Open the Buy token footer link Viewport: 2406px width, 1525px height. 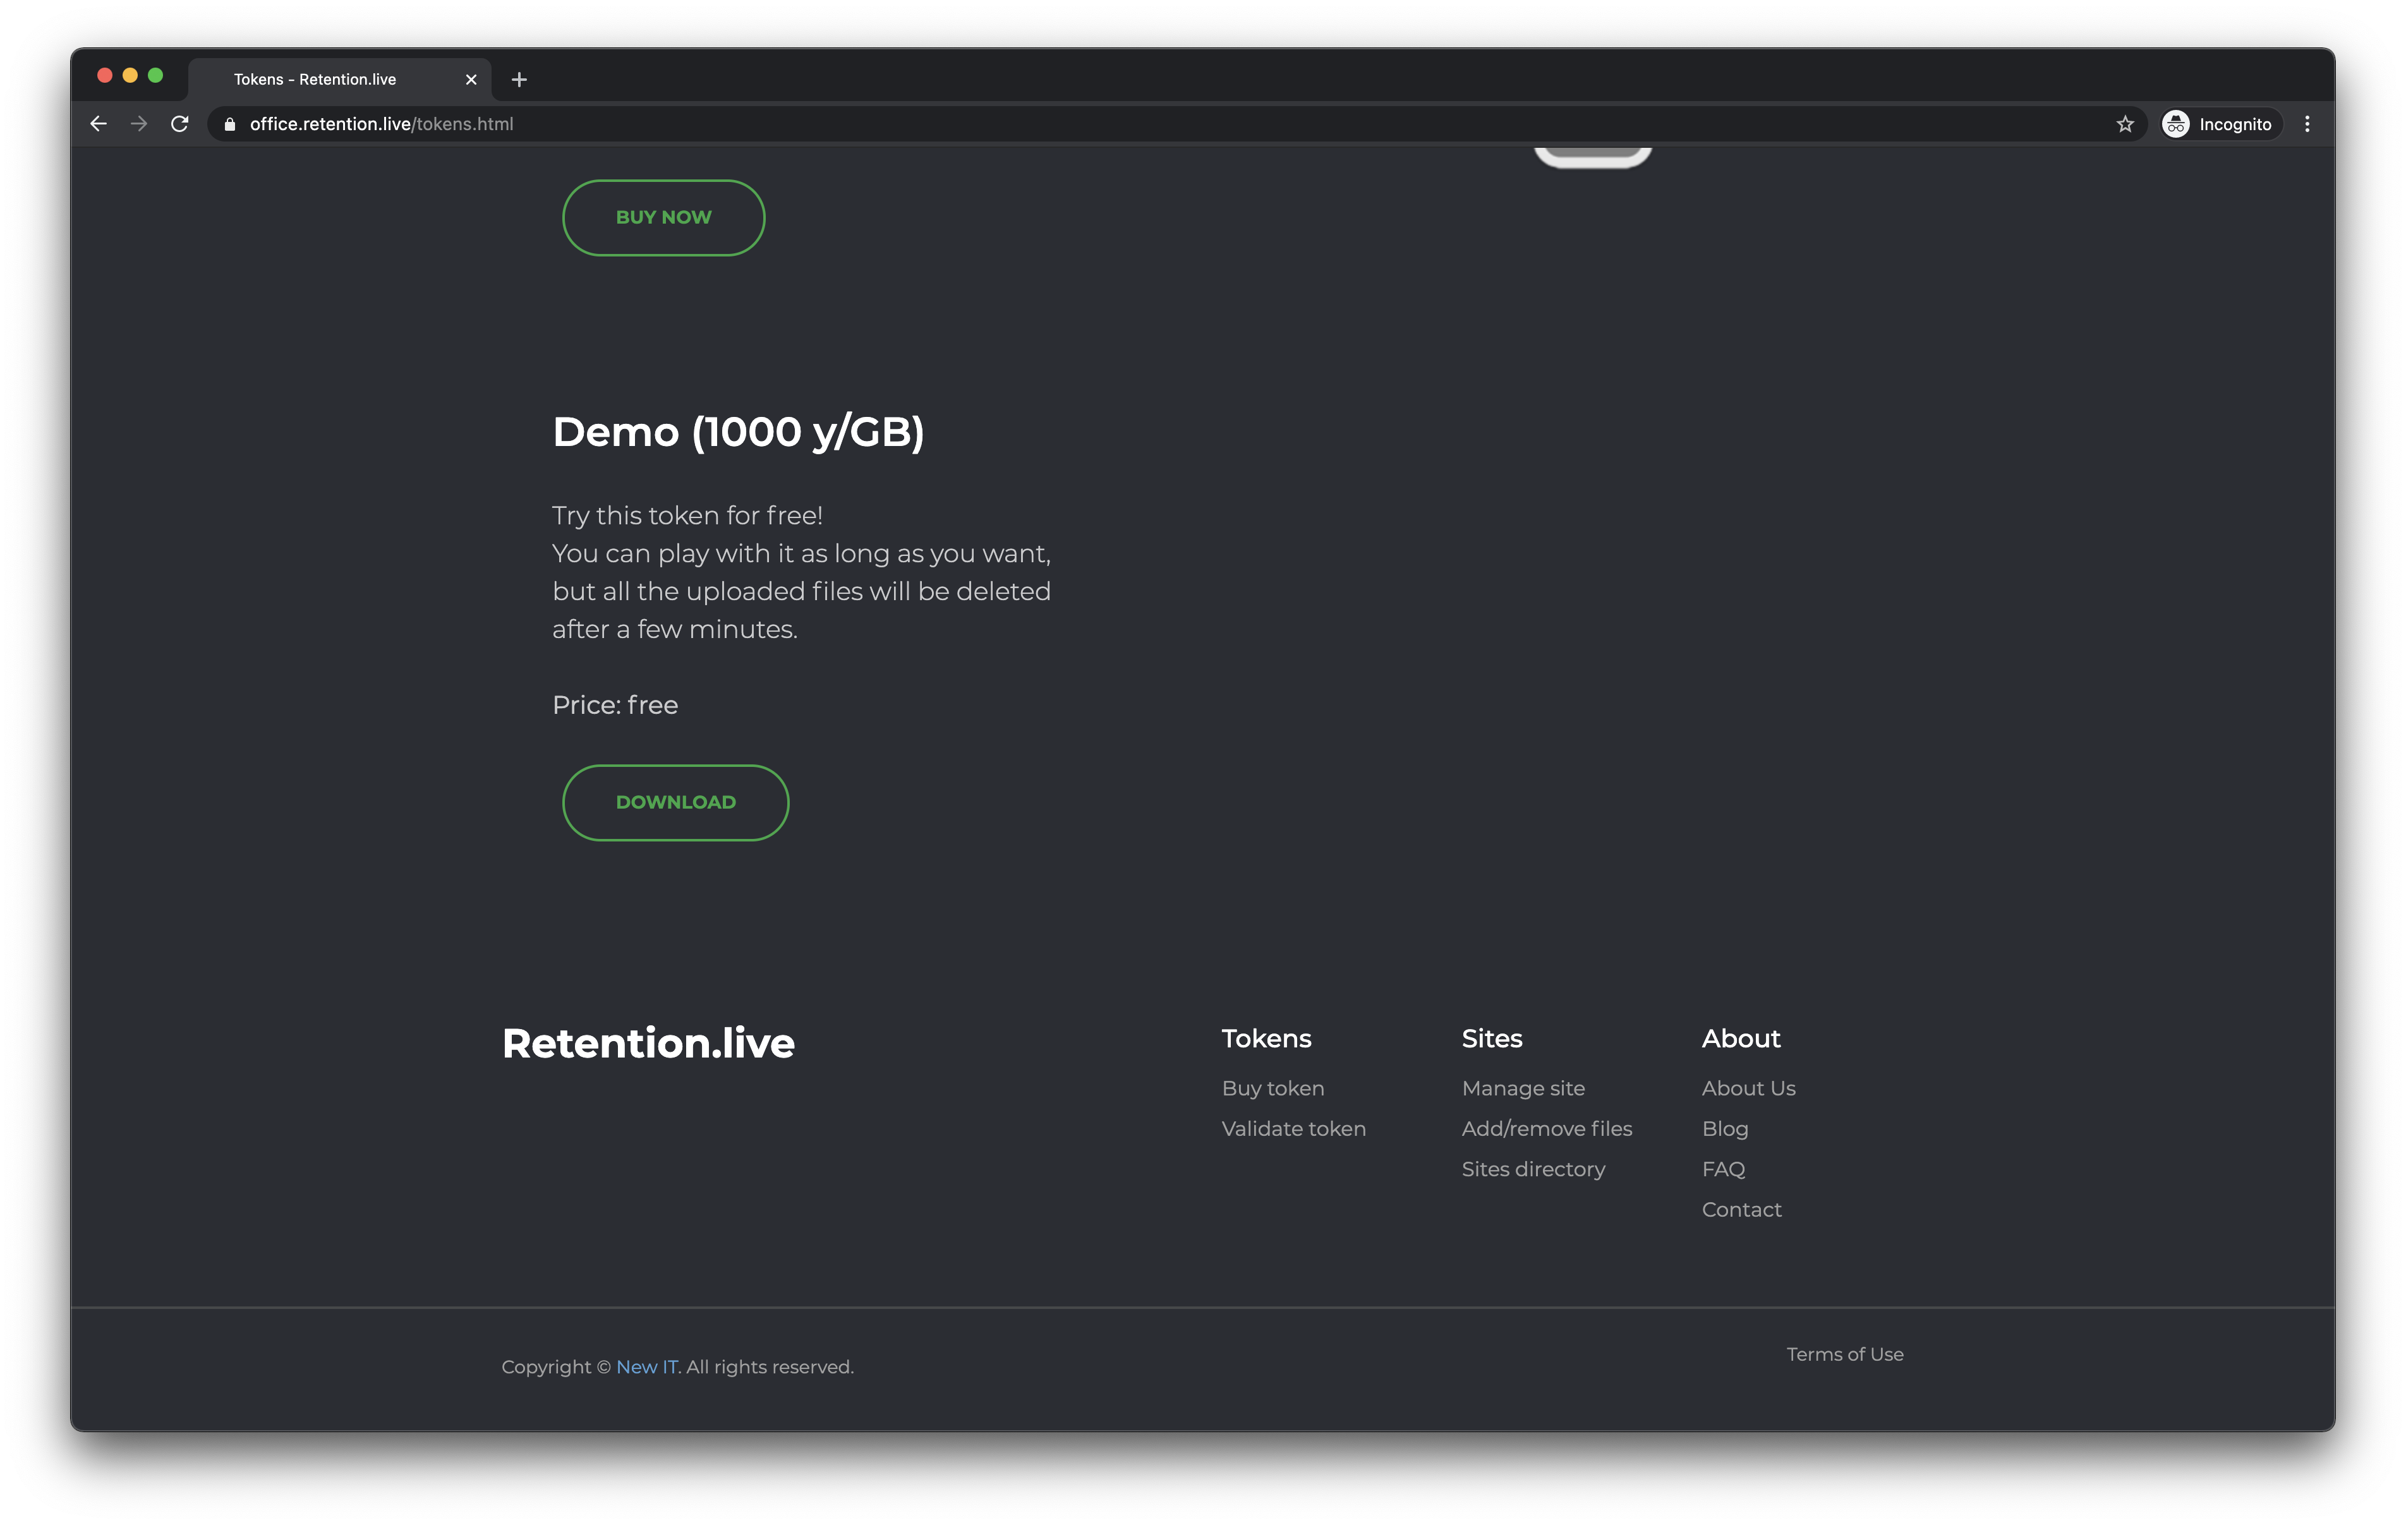1272,1088
